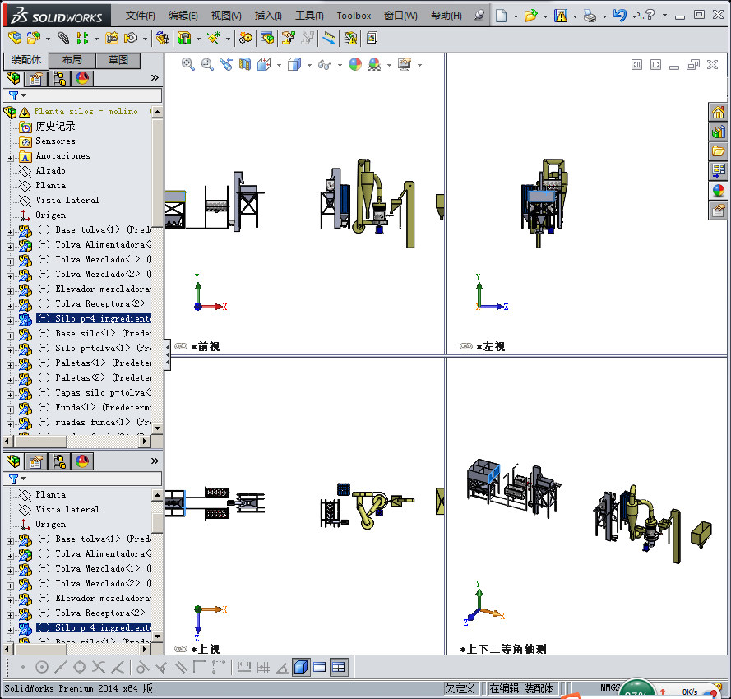731x699 pixels.
Task: Open the ConfigurationManager tab icon
Action: [x=59, y=78]
